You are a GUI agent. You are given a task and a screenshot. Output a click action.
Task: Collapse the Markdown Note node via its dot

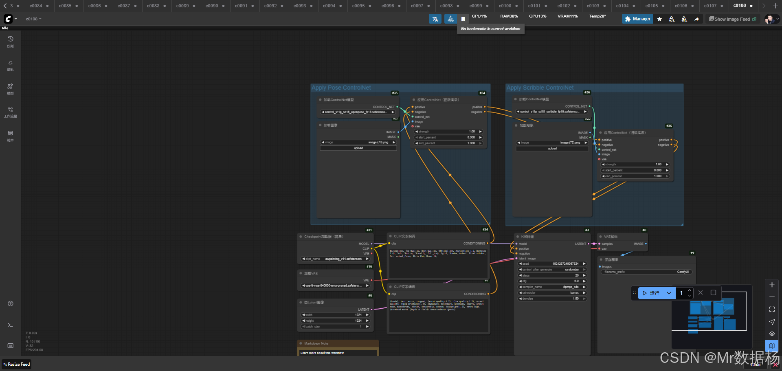301,343
